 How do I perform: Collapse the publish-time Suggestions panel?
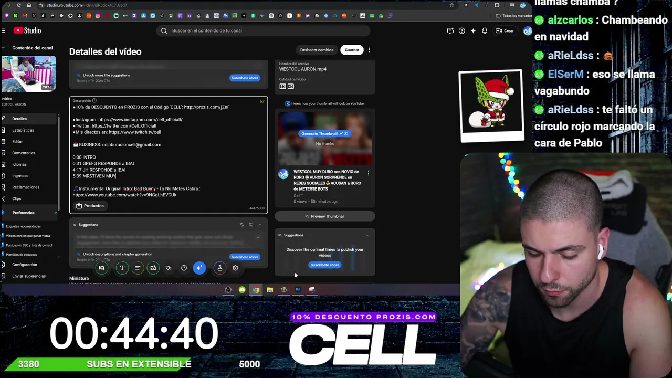tap(367, 235)
